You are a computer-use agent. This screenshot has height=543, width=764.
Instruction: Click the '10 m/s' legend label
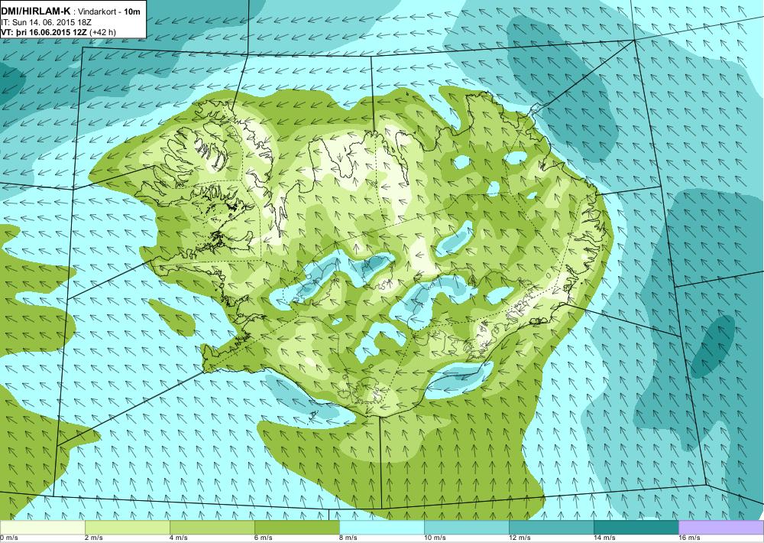tap(435, 538)
